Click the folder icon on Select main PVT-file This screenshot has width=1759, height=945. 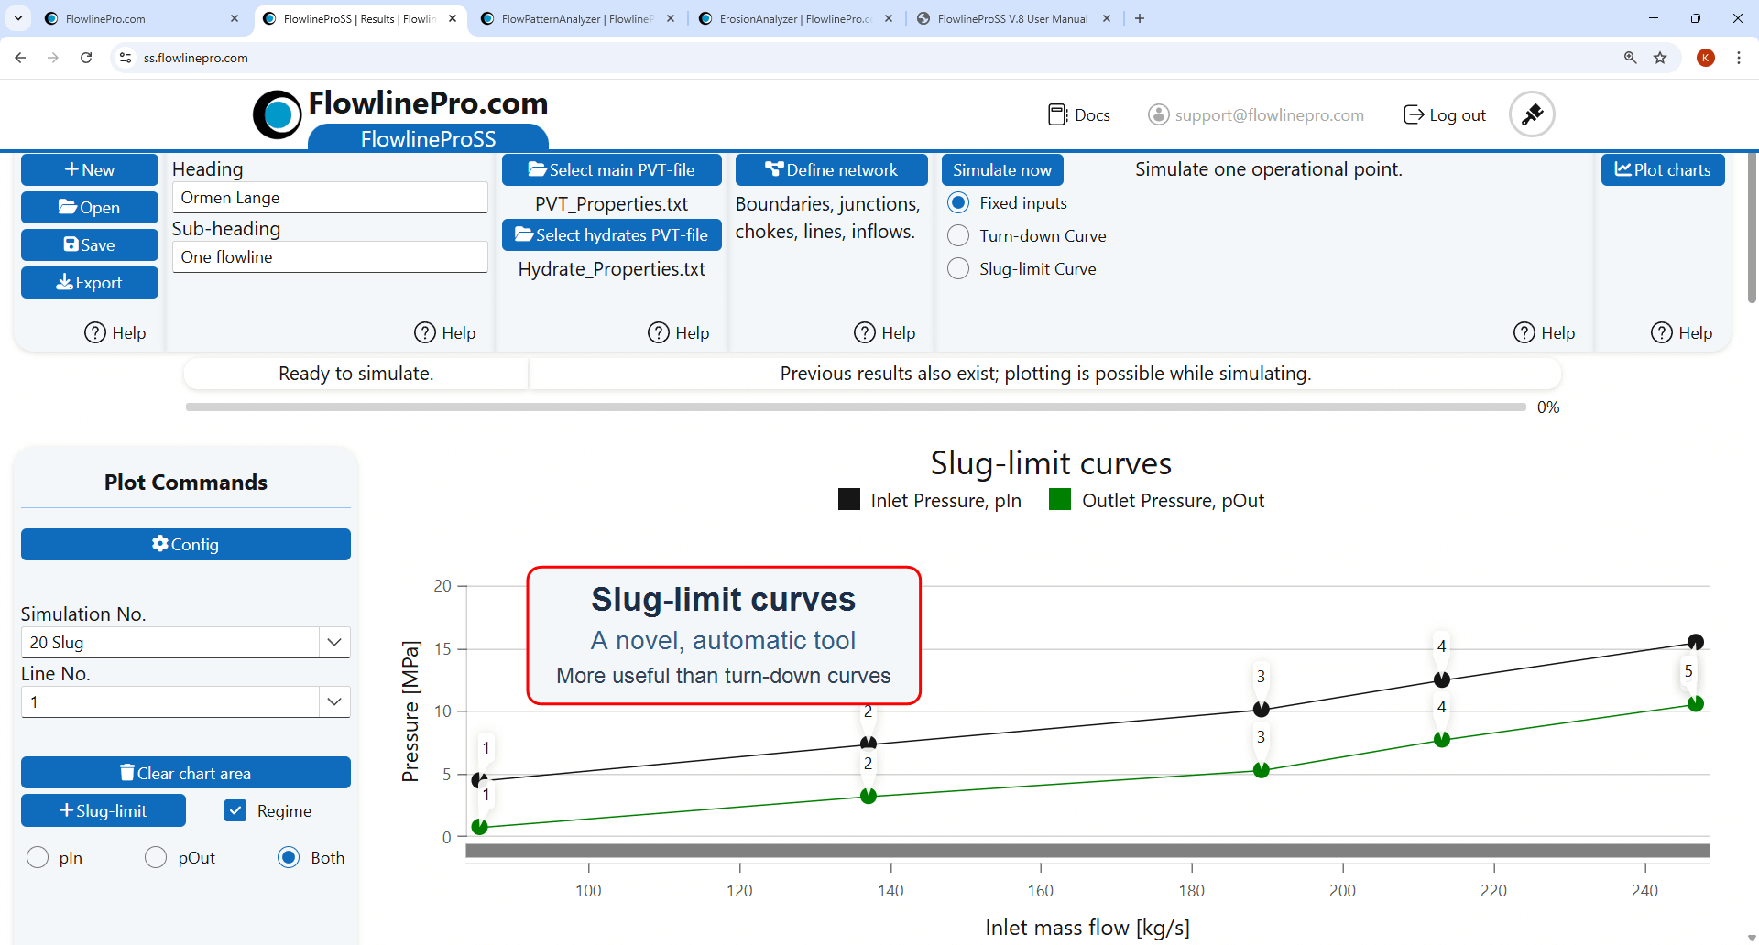535,169
